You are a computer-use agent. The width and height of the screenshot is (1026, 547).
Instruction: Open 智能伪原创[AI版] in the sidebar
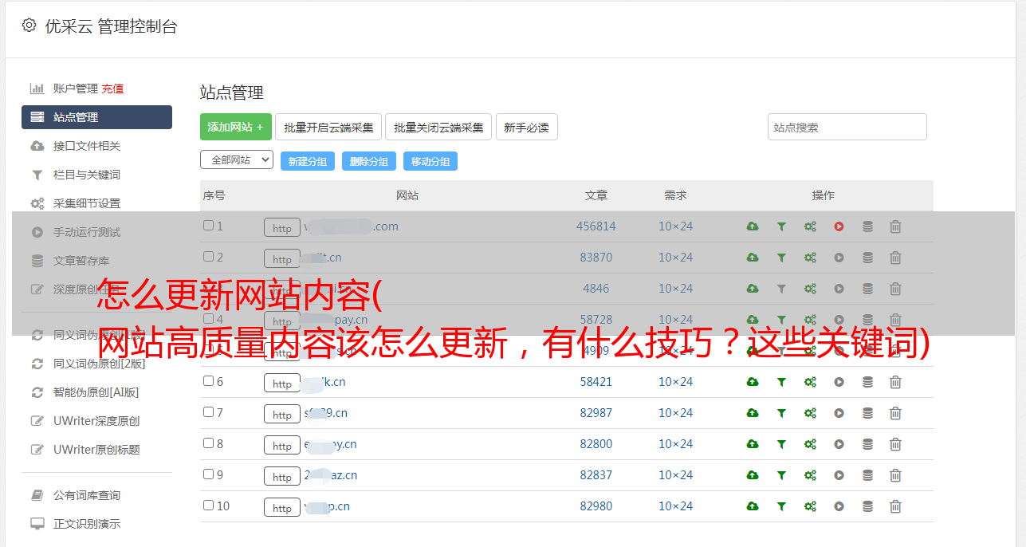[96, 392]
